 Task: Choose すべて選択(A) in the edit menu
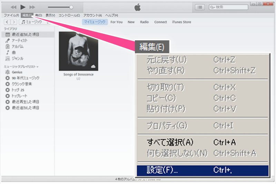[203, 142]
